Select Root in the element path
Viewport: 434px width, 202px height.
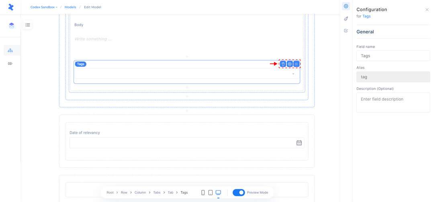pyautogui.click(x=110, y=193)
